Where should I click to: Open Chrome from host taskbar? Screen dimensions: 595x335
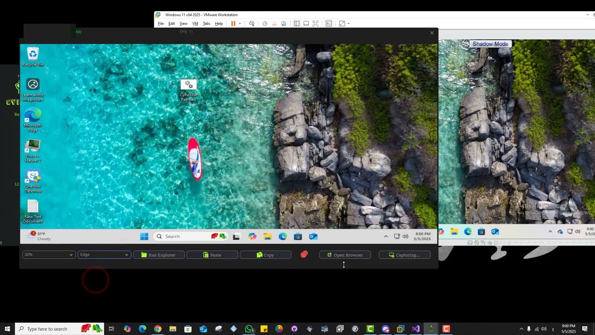click(x=158, y=329)
